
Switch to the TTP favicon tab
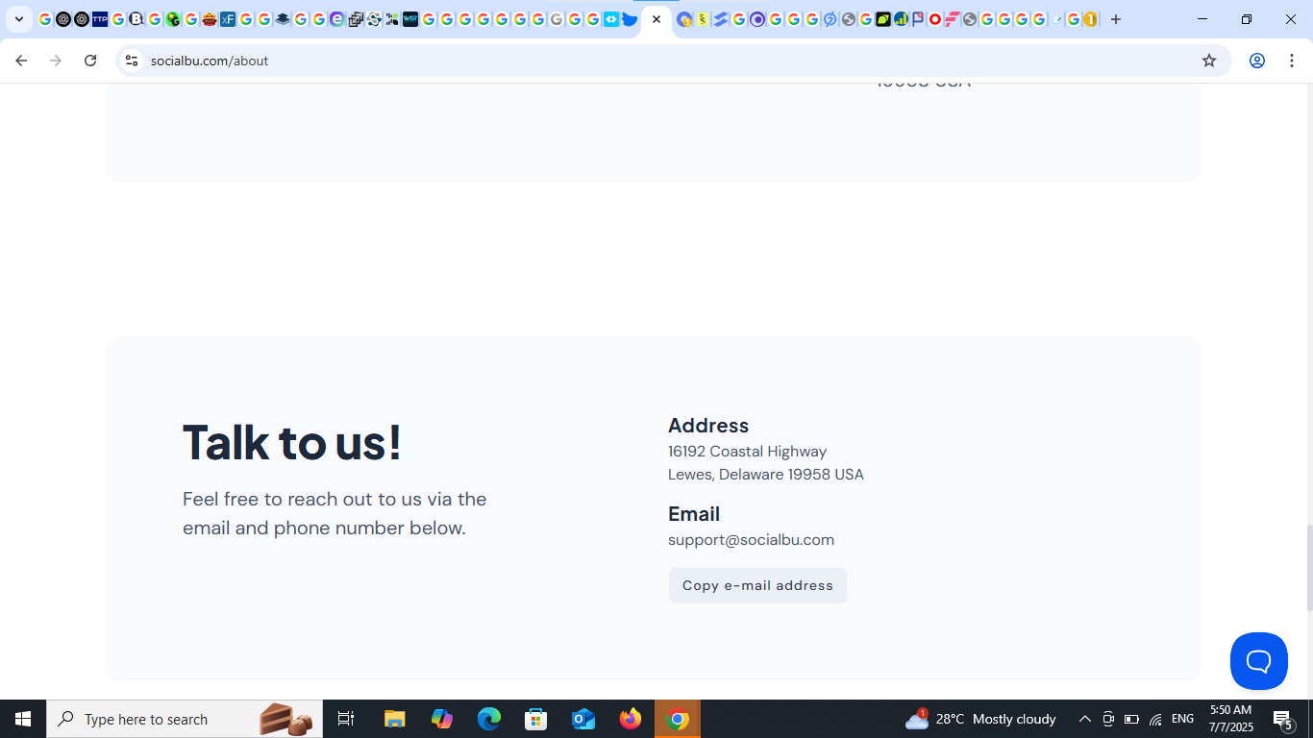[x=100, y=19]
